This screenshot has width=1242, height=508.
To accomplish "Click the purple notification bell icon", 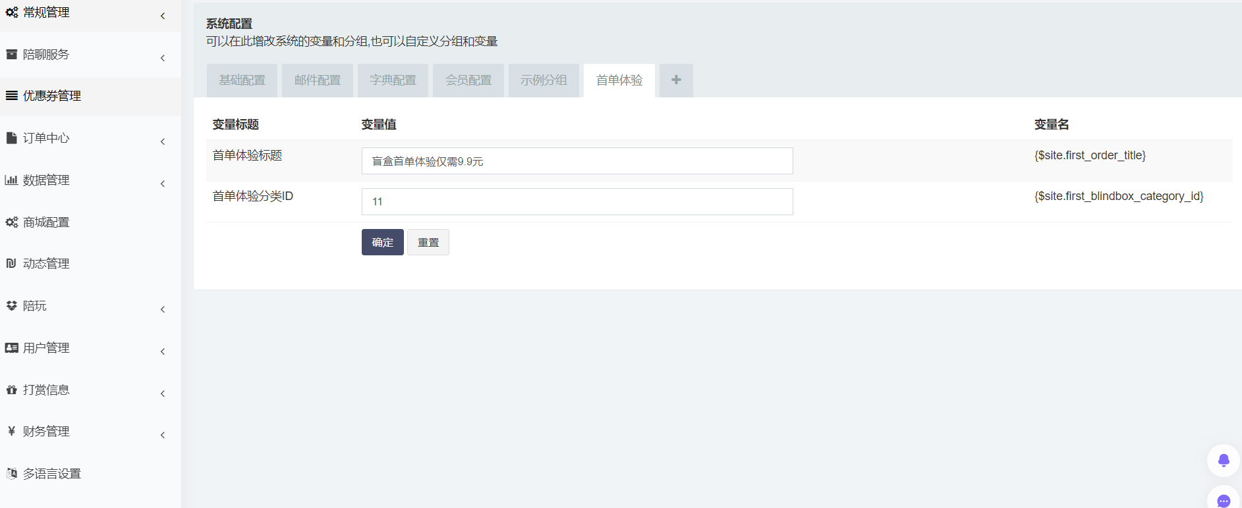I will [x=1223, y=460].
